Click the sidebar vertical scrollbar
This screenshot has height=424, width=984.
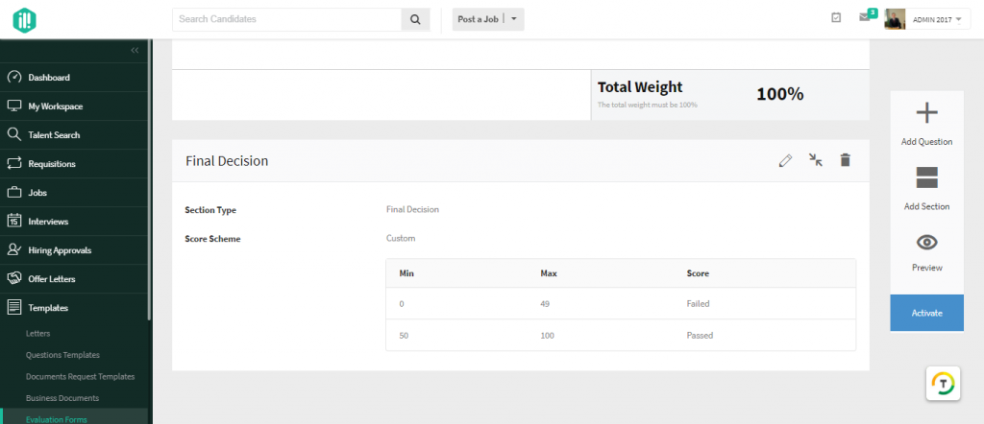[149, 179]
